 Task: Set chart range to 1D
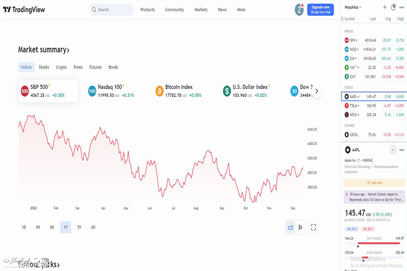tap(24, 227)
